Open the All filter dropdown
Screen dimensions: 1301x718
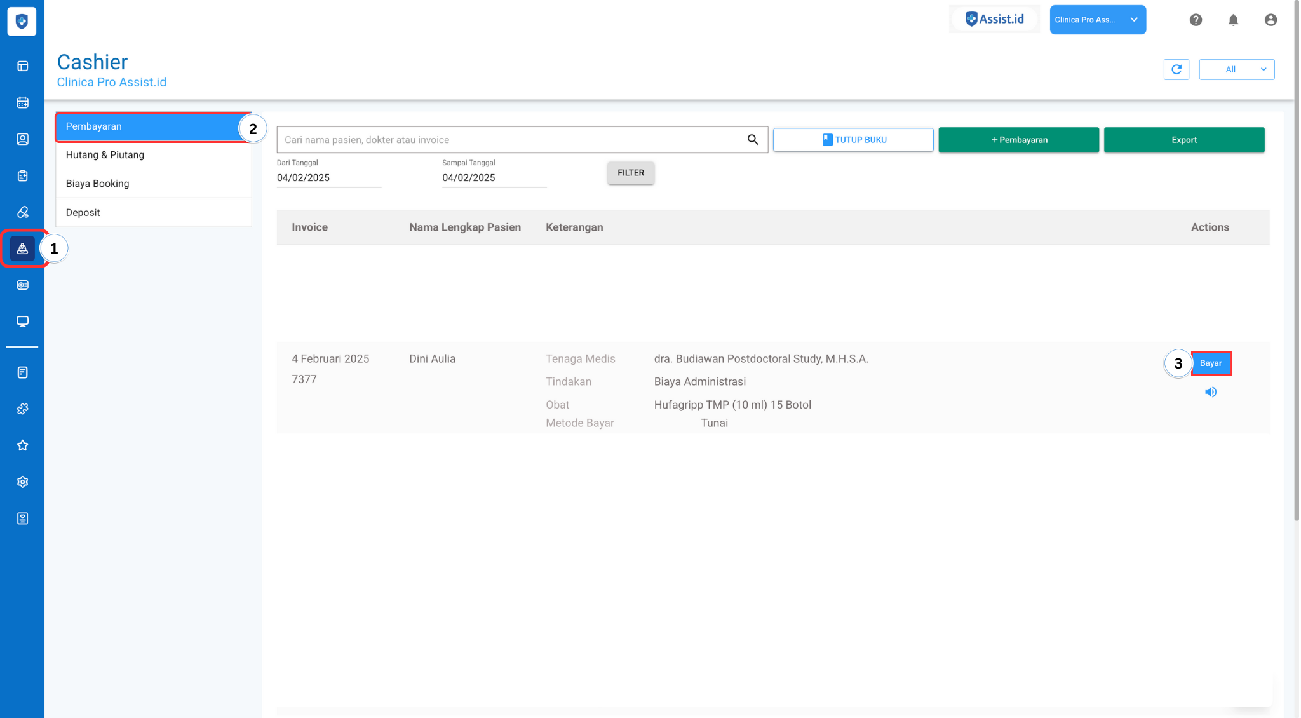point(1236,69)
